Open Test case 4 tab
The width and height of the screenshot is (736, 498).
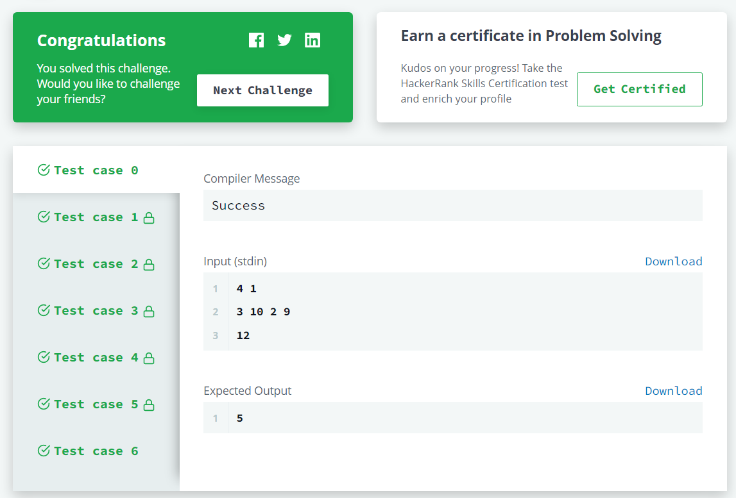[96, 358]
